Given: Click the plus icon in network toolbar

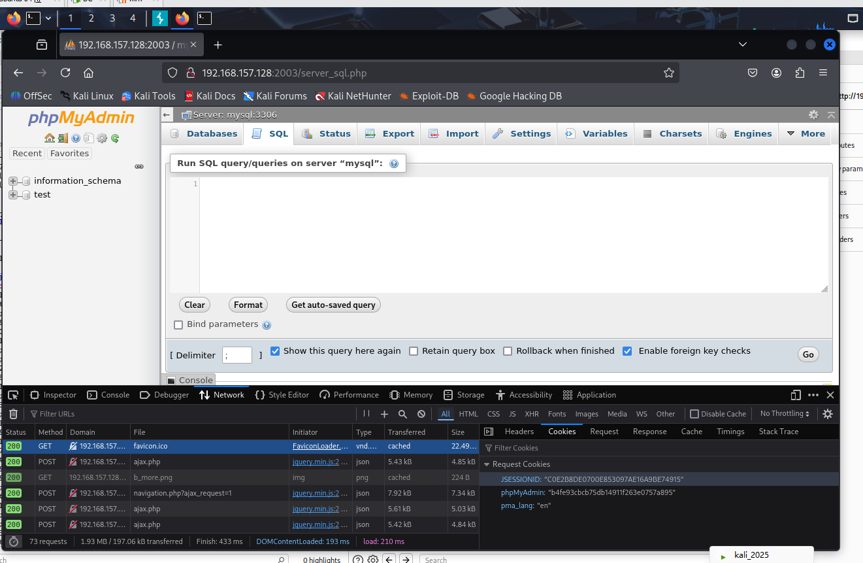Looking at the screenshot, I should (x=385, y=414).
